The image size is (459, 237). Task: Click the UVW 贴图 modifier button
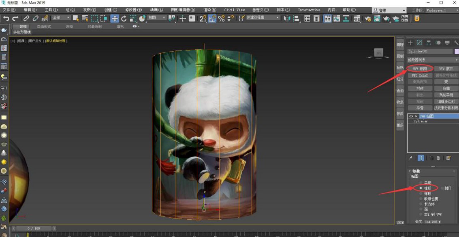click(420, 69)
